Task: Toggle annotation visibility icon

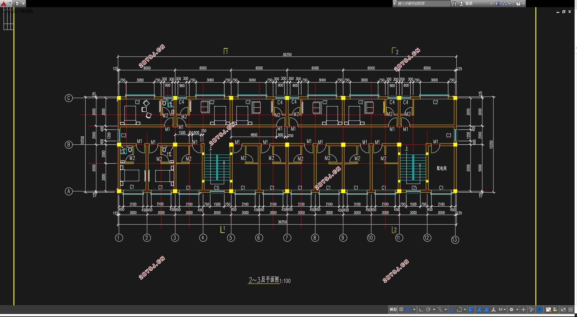Action: [x=479, y=310]
